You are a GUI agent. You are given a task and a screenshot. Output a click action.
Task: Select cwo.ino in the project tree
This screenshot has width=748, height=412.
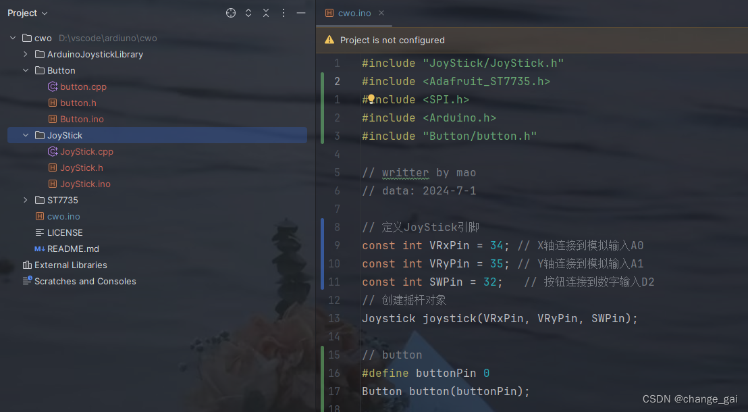point(63,216)
